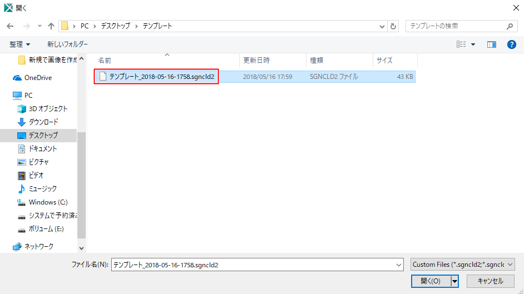
Task: Close the 開く dialog window
Action: (x=516, y=8)
